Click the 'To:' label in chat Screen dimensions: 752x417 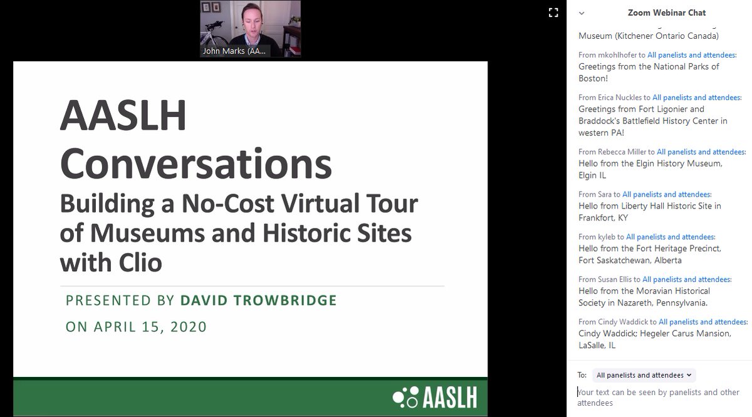pos(582,375)
